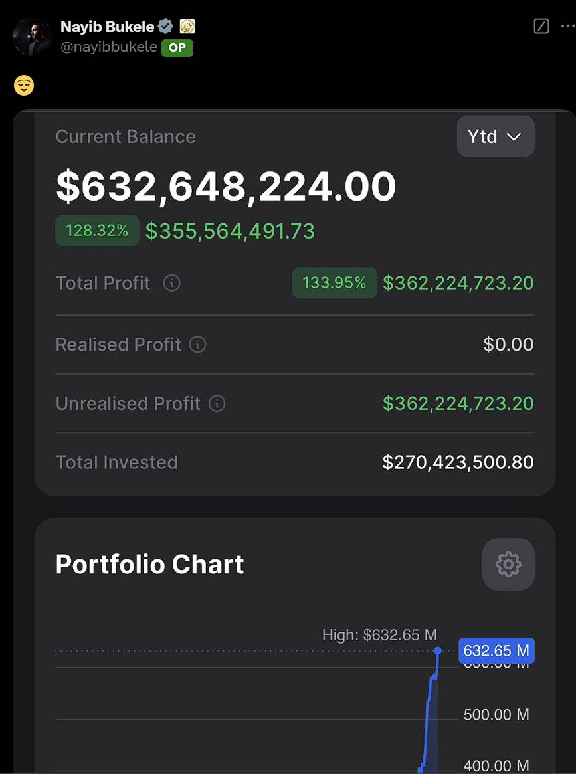Screen dimensions: 576x774
Task: Click the Total Invested amount
Action: coord(458,462)
